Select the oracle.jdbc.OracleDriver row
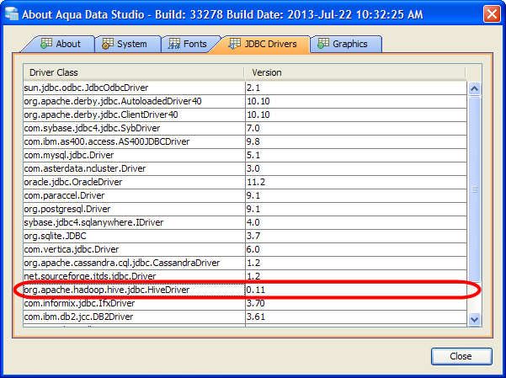 pos(245,183)
